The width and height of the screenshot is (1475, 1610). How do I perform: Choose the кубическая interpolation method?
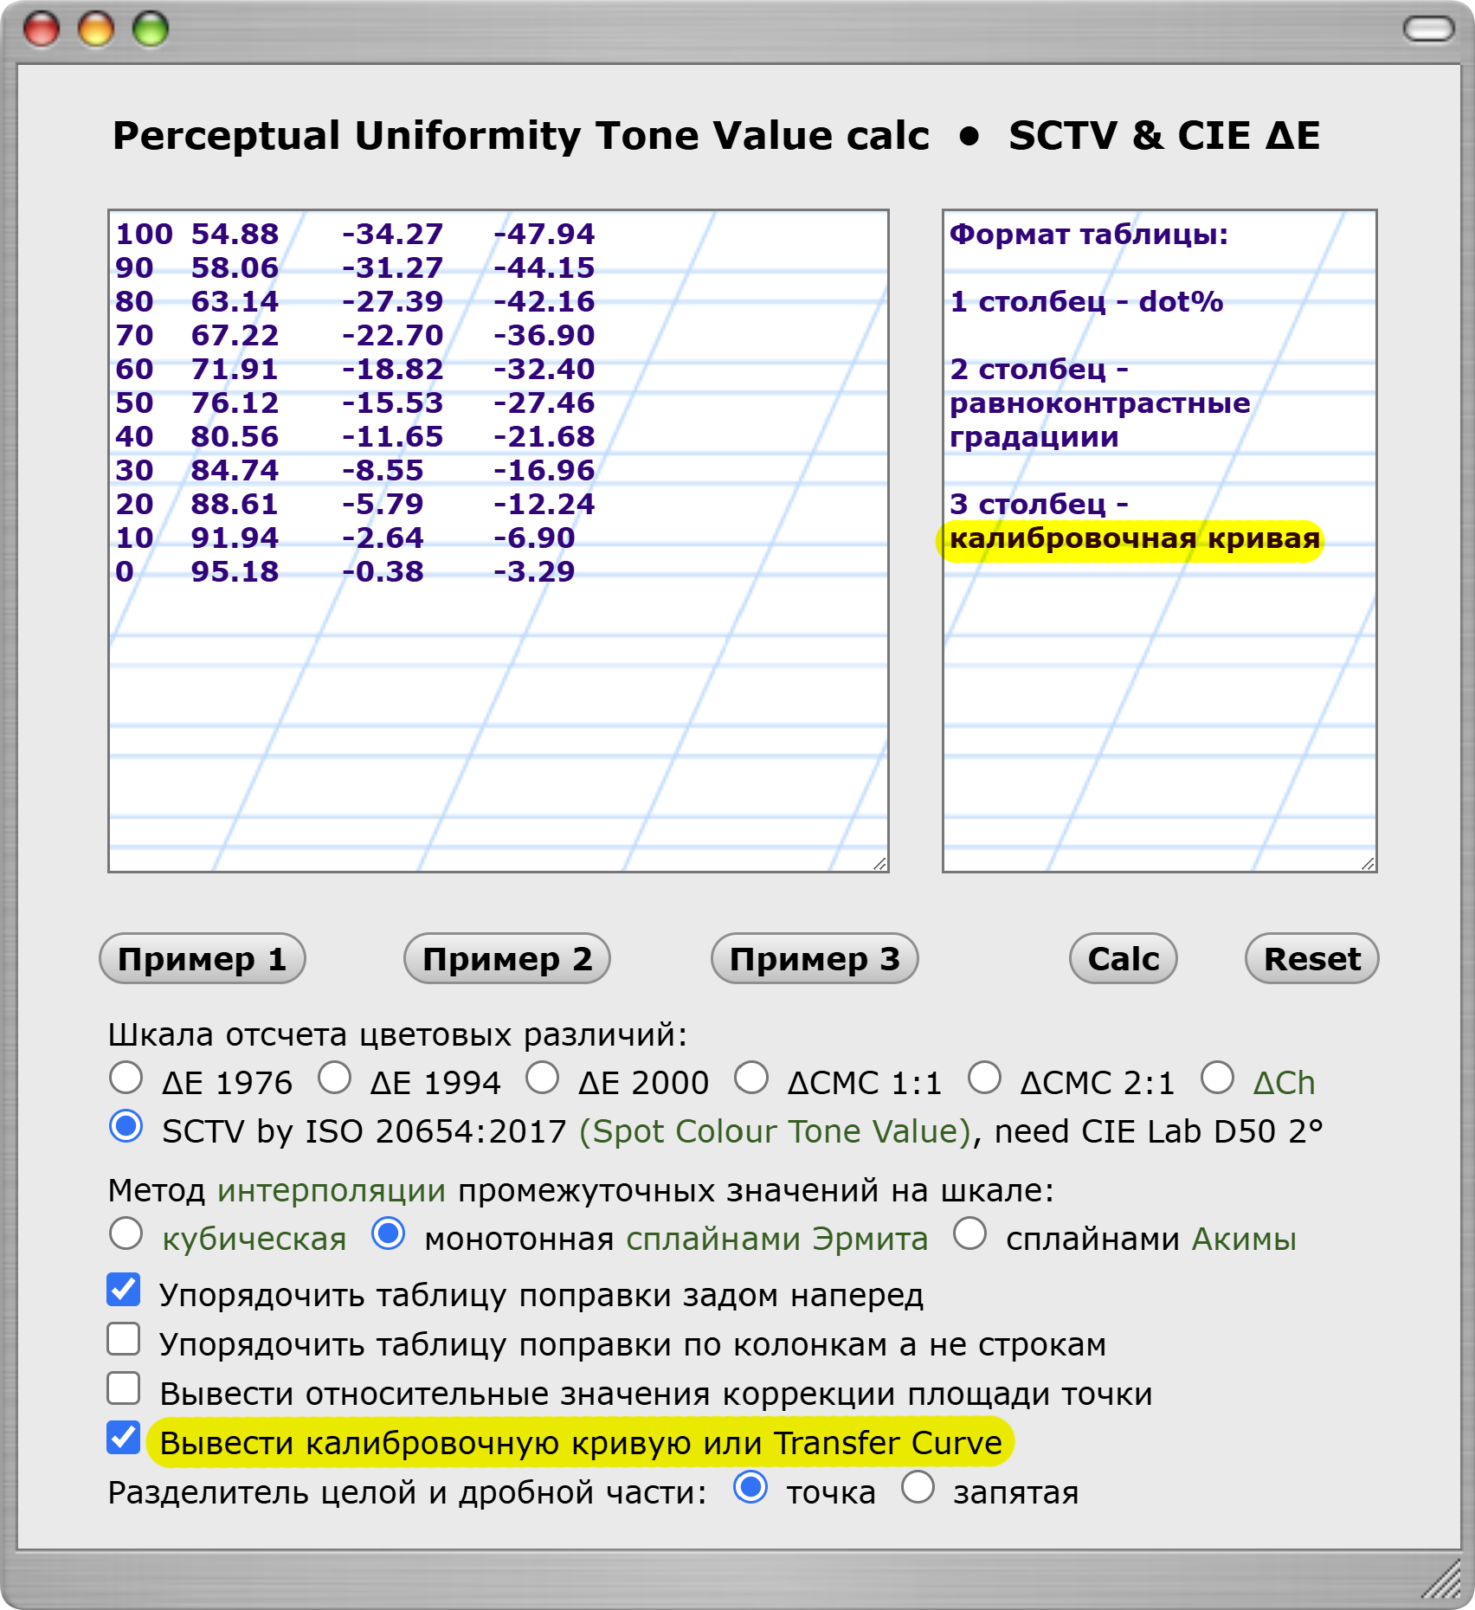[126, 1234]
